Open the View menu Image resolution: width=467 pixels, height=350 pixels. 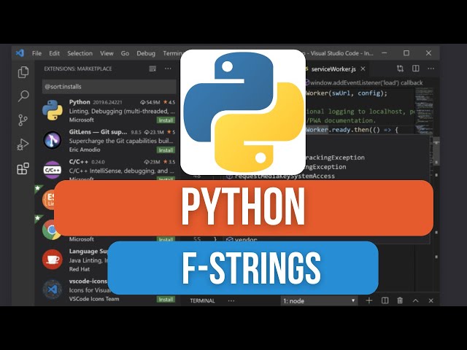coord(107,53)
